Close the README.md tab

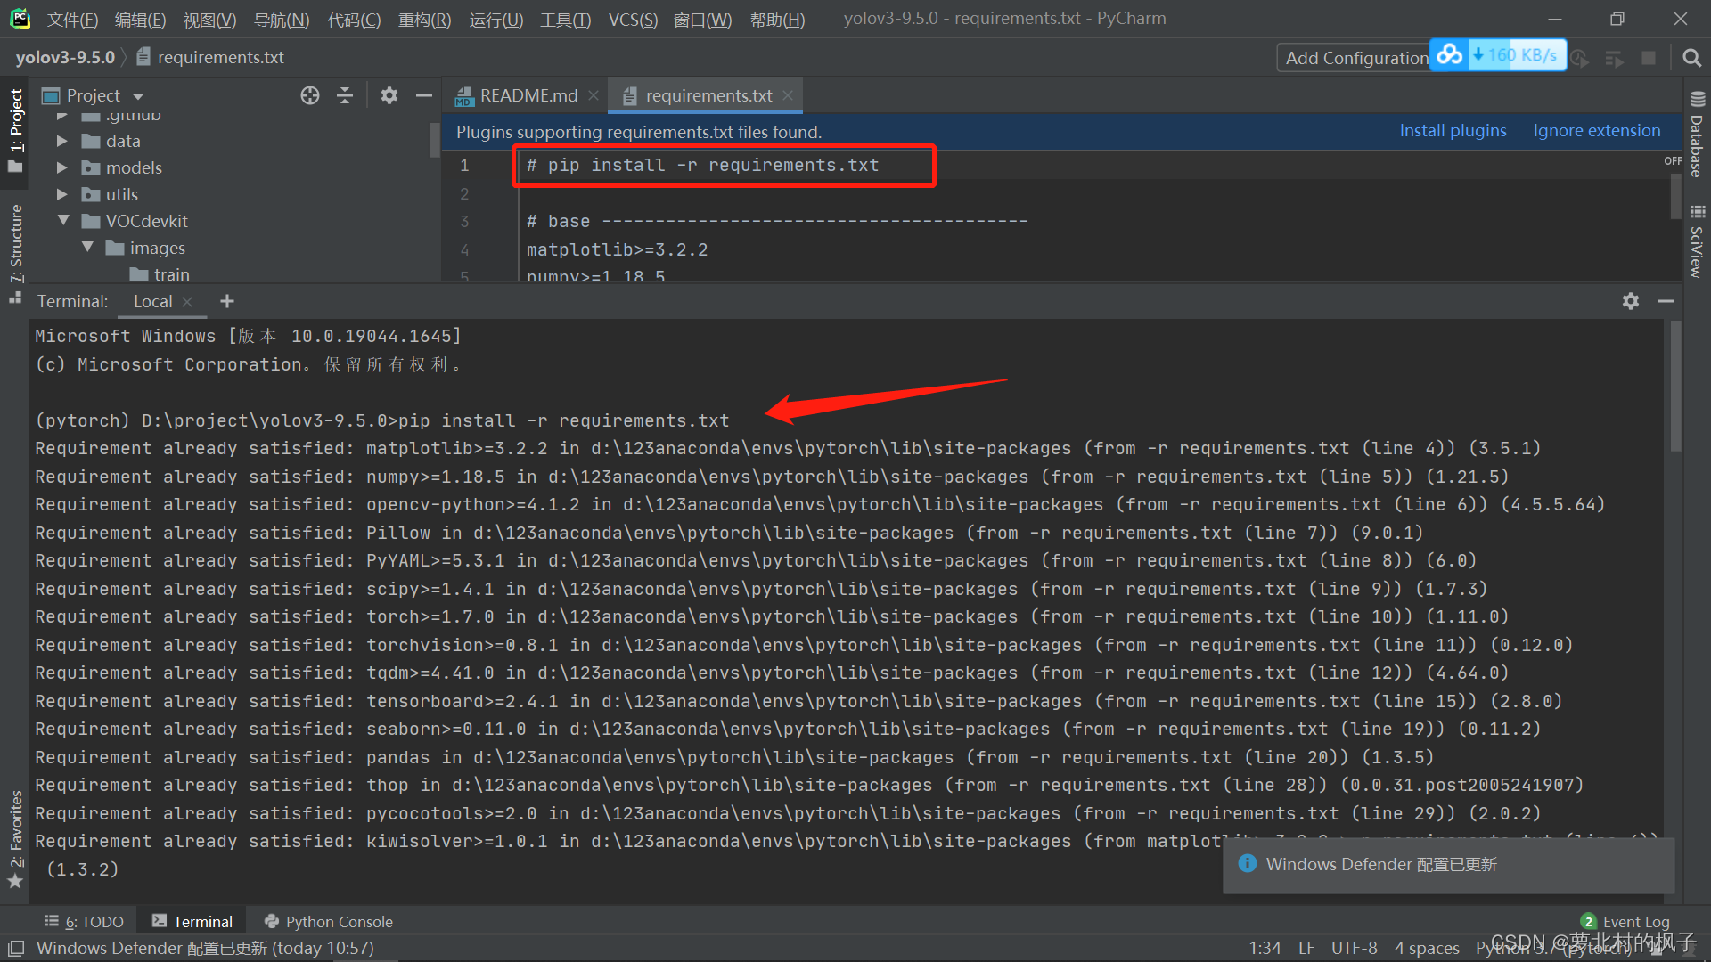point(594,95)
